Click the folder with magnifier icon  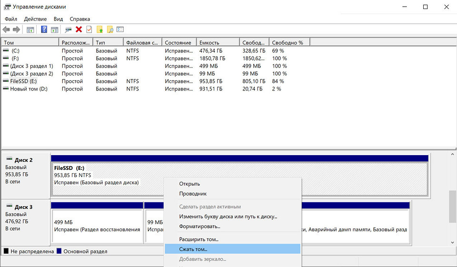pyautogui.click(x=110, y=30)
